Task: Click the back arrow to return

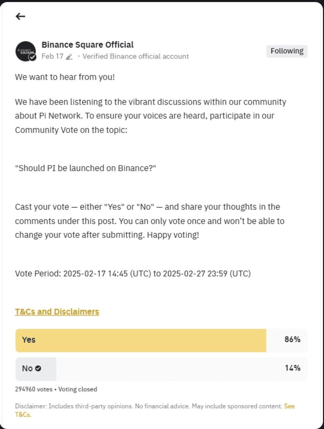Action: click(21, 16)
